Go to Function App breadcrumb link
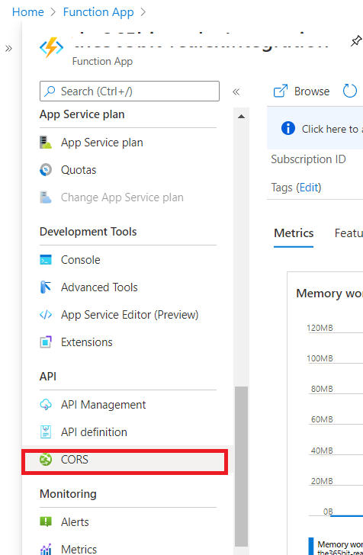Viewport: 363px width, 555px height. [x=98, y=12]
